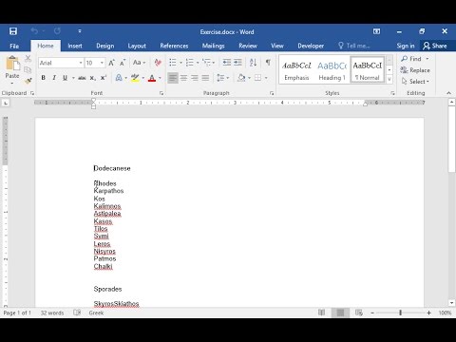456x342 pixels.
Task: Toggle italic formatting
Action: (54, 78)
